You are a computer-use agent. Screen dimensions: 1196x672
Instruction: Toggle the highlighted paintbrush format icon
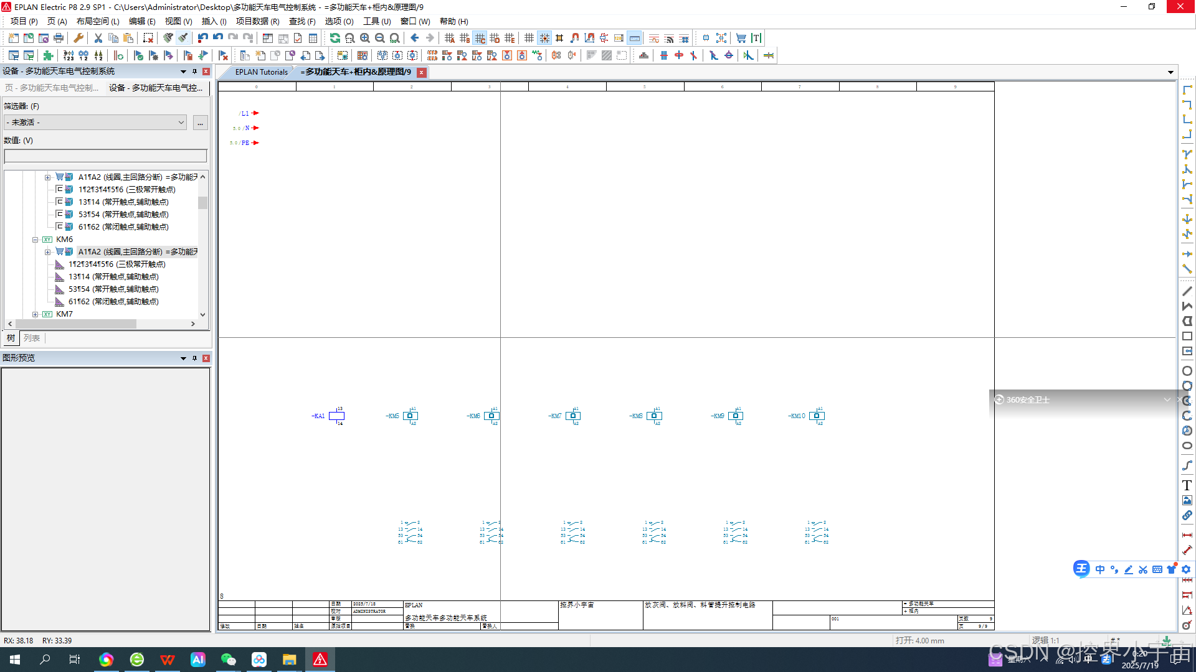(183, 39)
